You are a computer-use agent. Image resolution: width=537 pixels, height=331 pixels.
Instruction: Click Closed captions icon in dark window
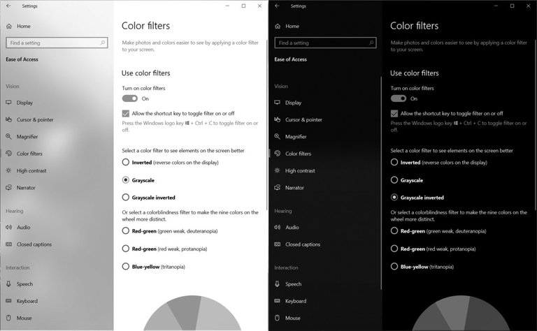277,244
